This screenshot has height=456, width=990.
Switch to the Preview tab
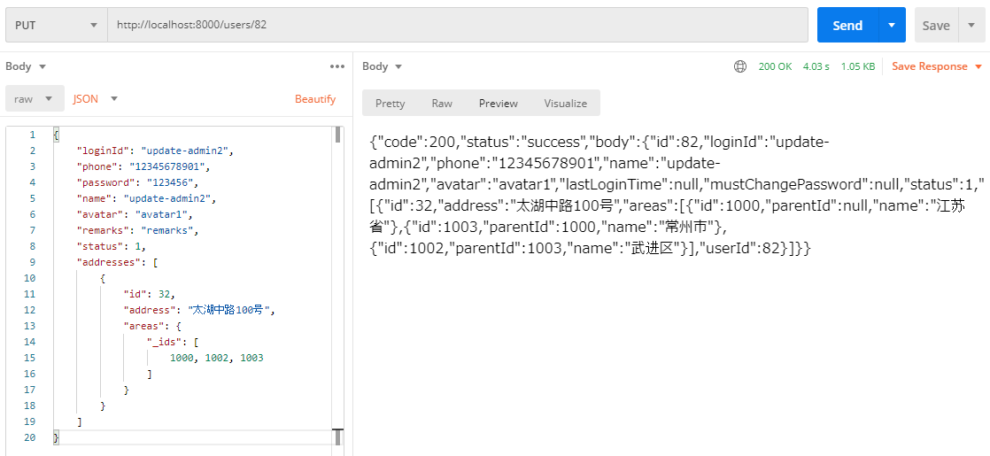click(498, 104)
